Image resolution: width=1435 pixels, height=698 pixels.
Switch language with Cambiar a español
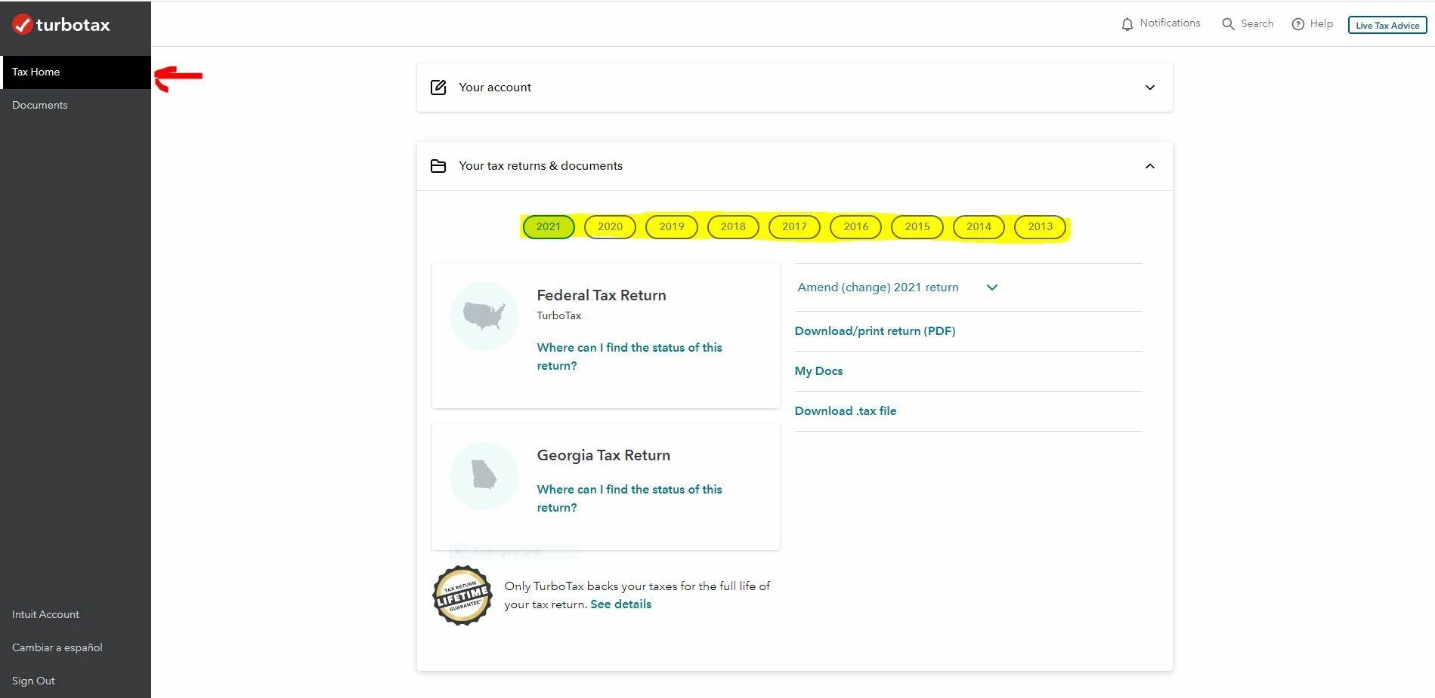click(57, 648)
